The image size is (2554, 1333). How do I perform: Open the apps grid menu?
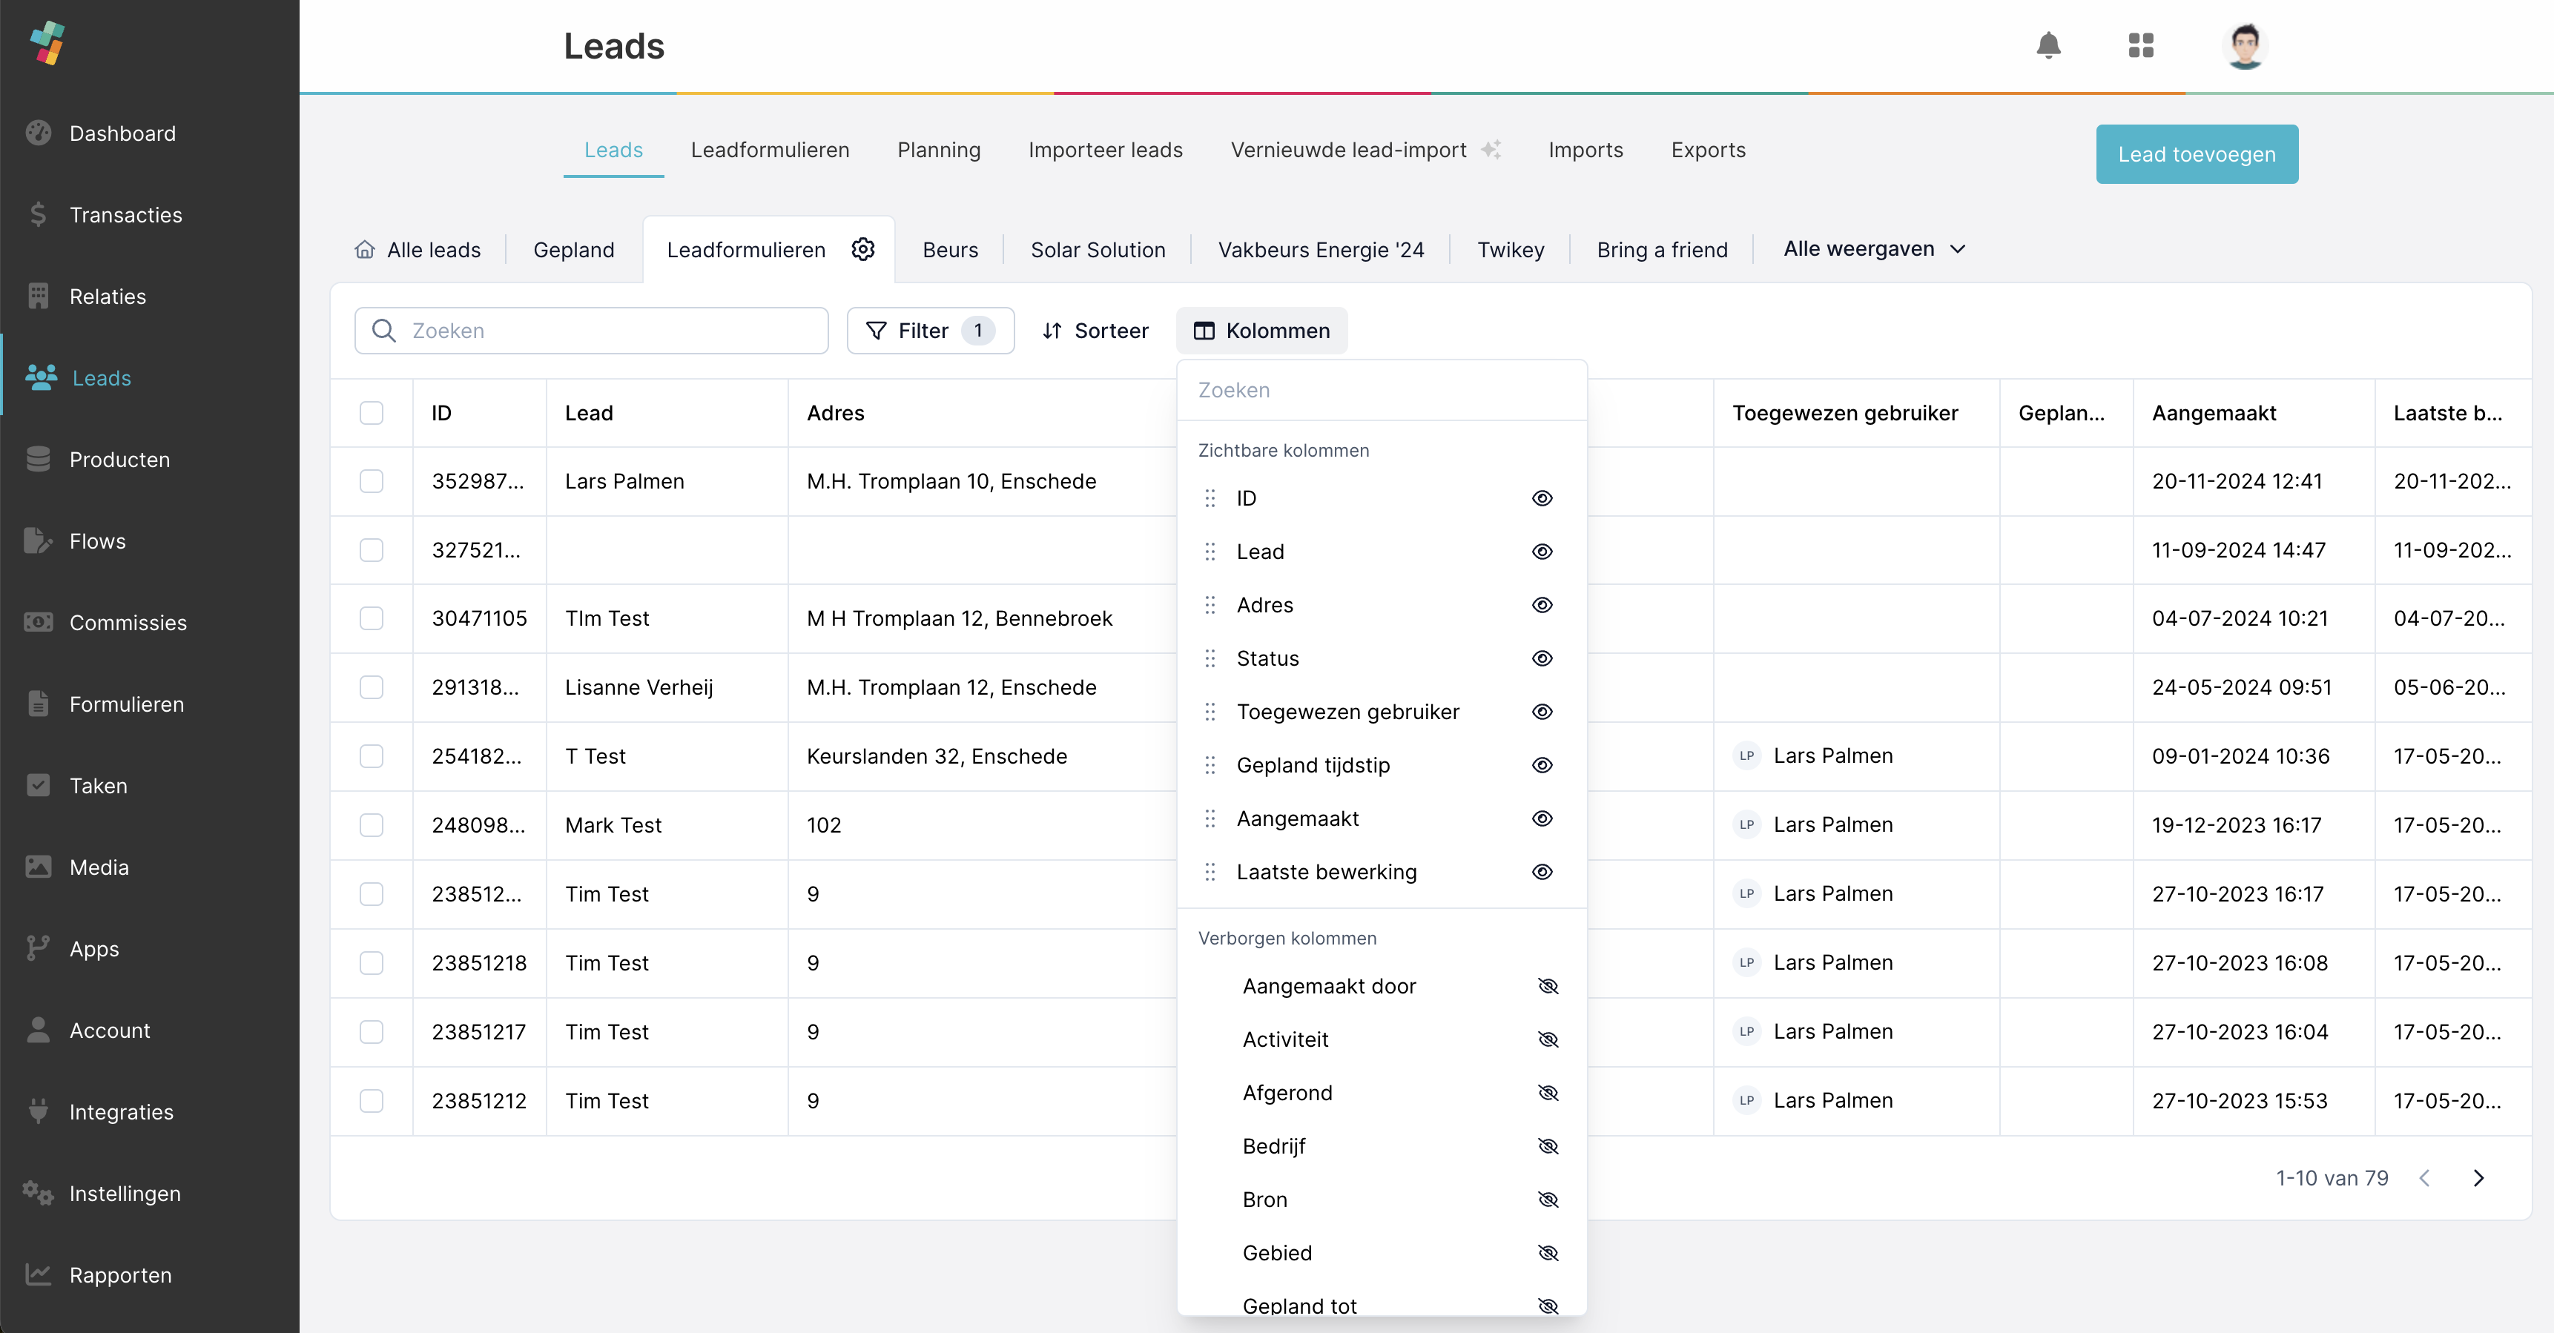click(x=2140, y=45)
